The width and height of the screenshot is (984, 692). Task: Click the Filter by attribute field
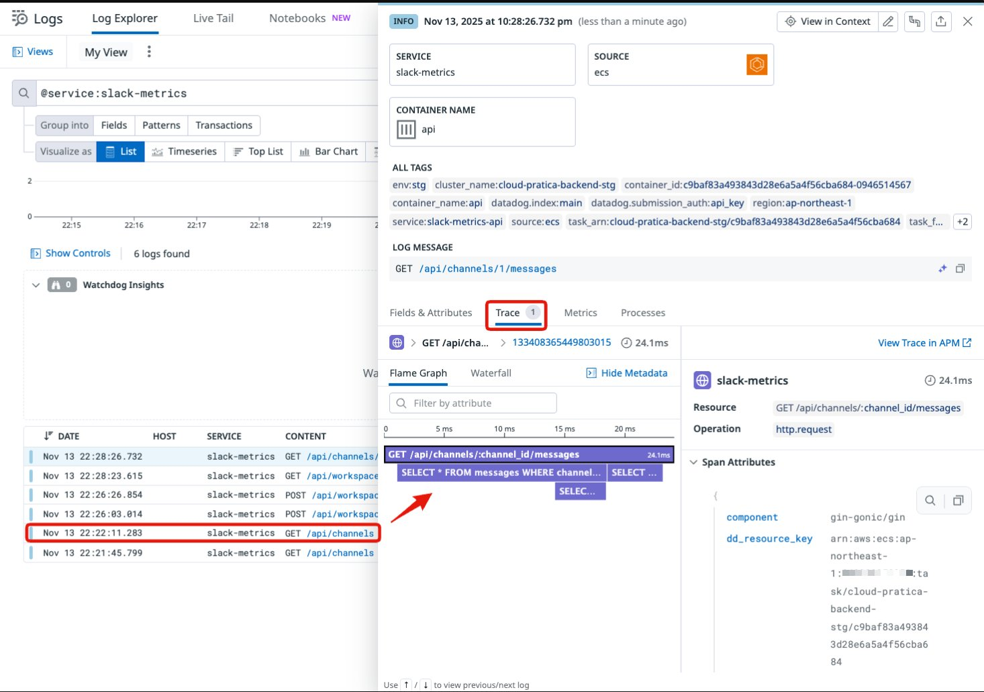click(x=472, y=403)
